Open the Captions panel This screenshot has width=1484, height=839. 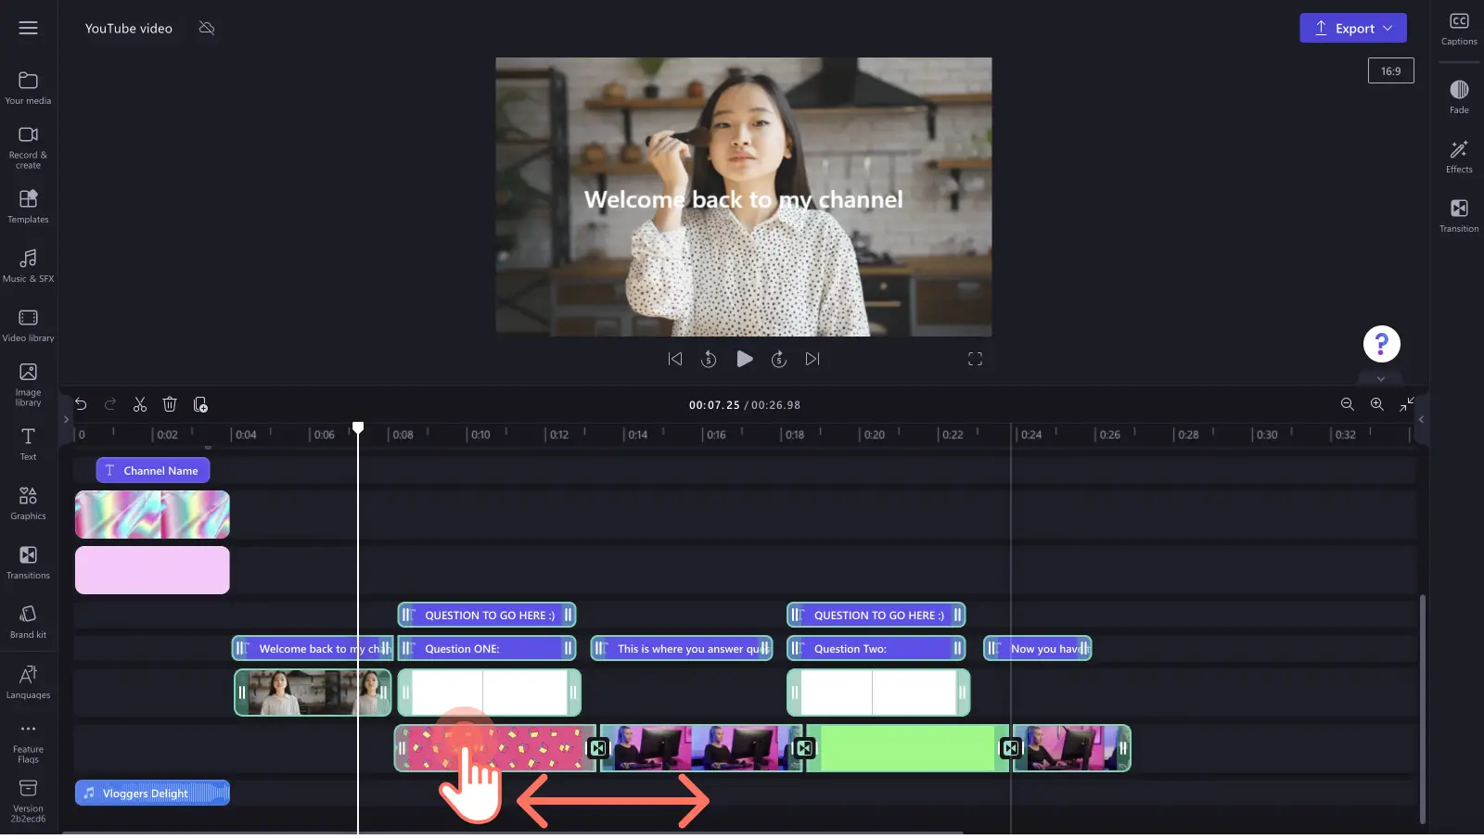(x=1459, y=29)
